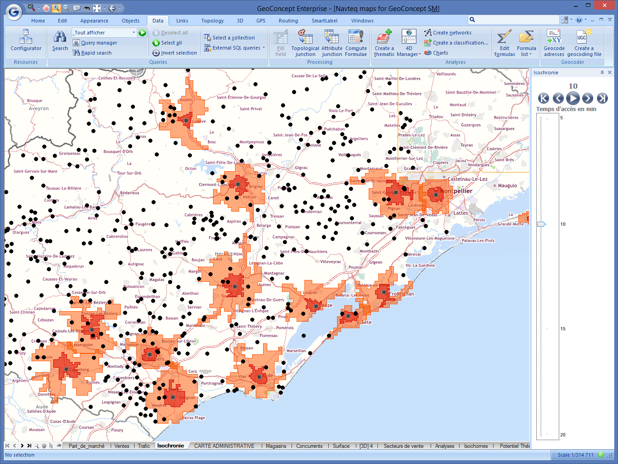
Task: Open the Home ribbon tab
Action: [x=38, y=21]
